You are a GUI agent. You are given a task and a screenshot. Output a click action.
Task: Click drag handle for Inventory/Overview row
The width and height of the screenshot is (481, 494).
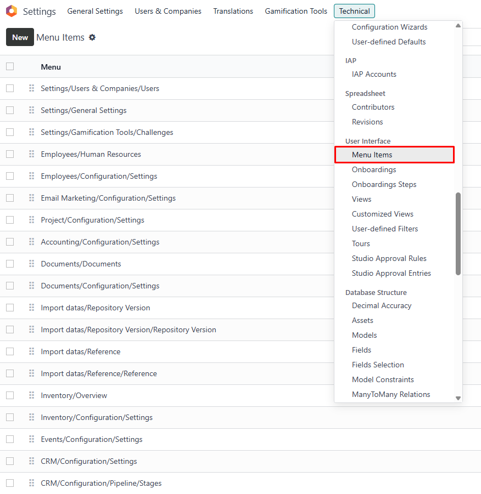[x=31, y=395]
